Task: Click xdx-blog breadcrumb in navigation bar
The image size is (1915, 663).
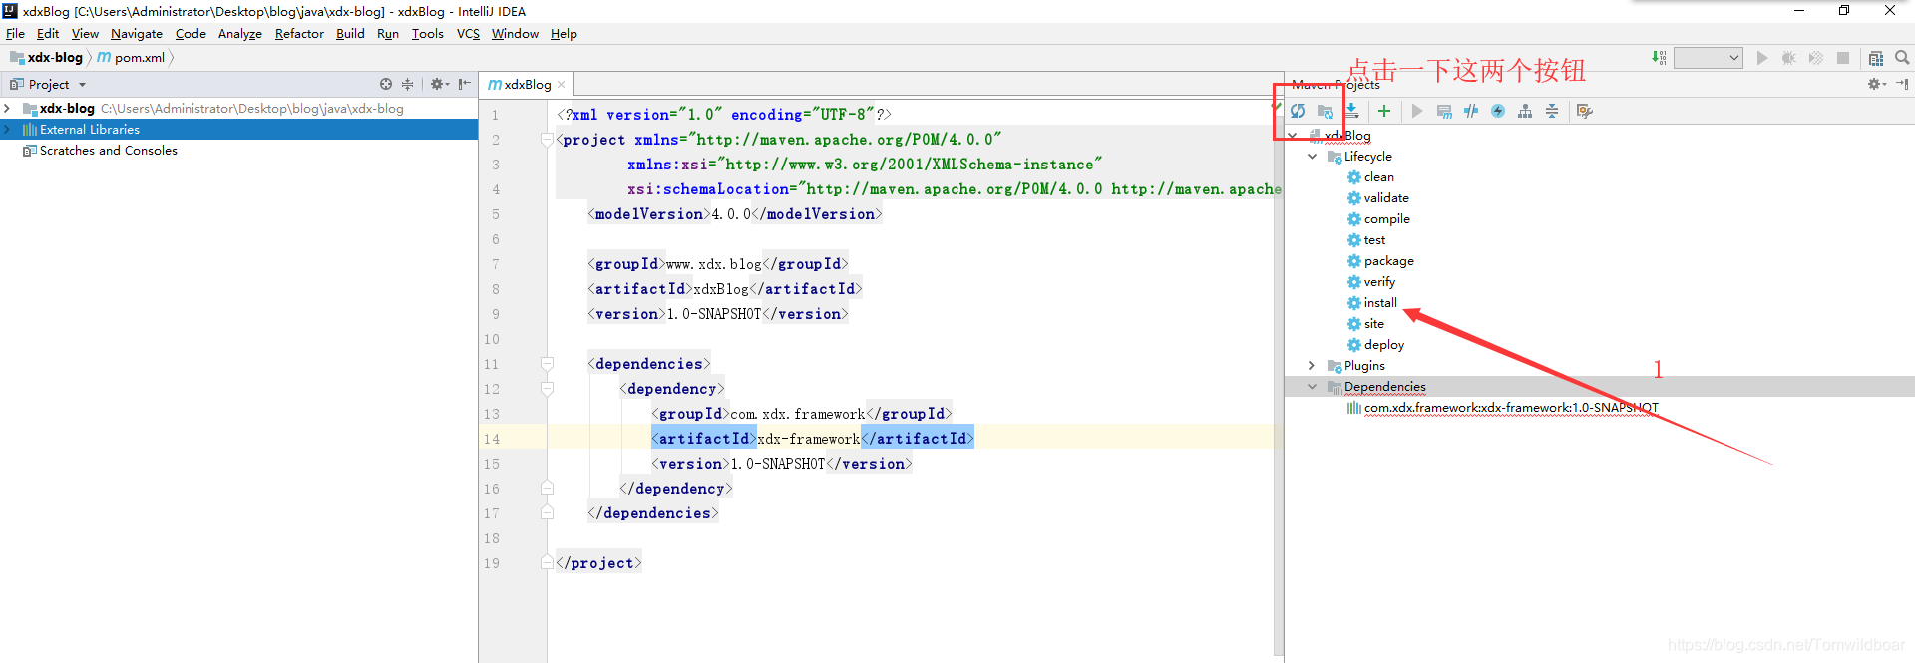Action: coord(47,58)
